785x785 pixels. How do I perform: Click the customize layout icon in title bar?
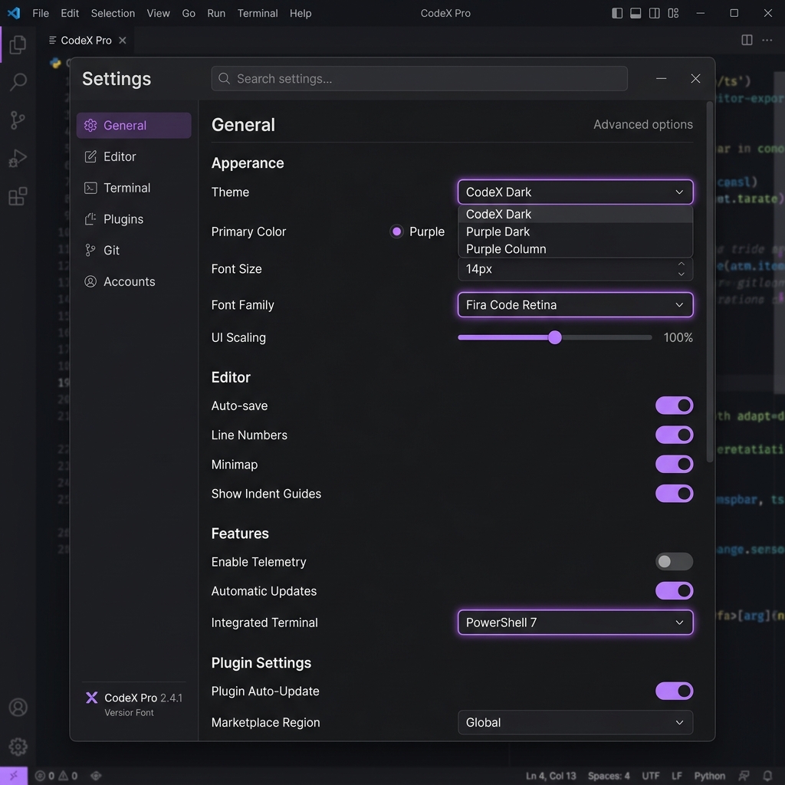coord(673,13)
